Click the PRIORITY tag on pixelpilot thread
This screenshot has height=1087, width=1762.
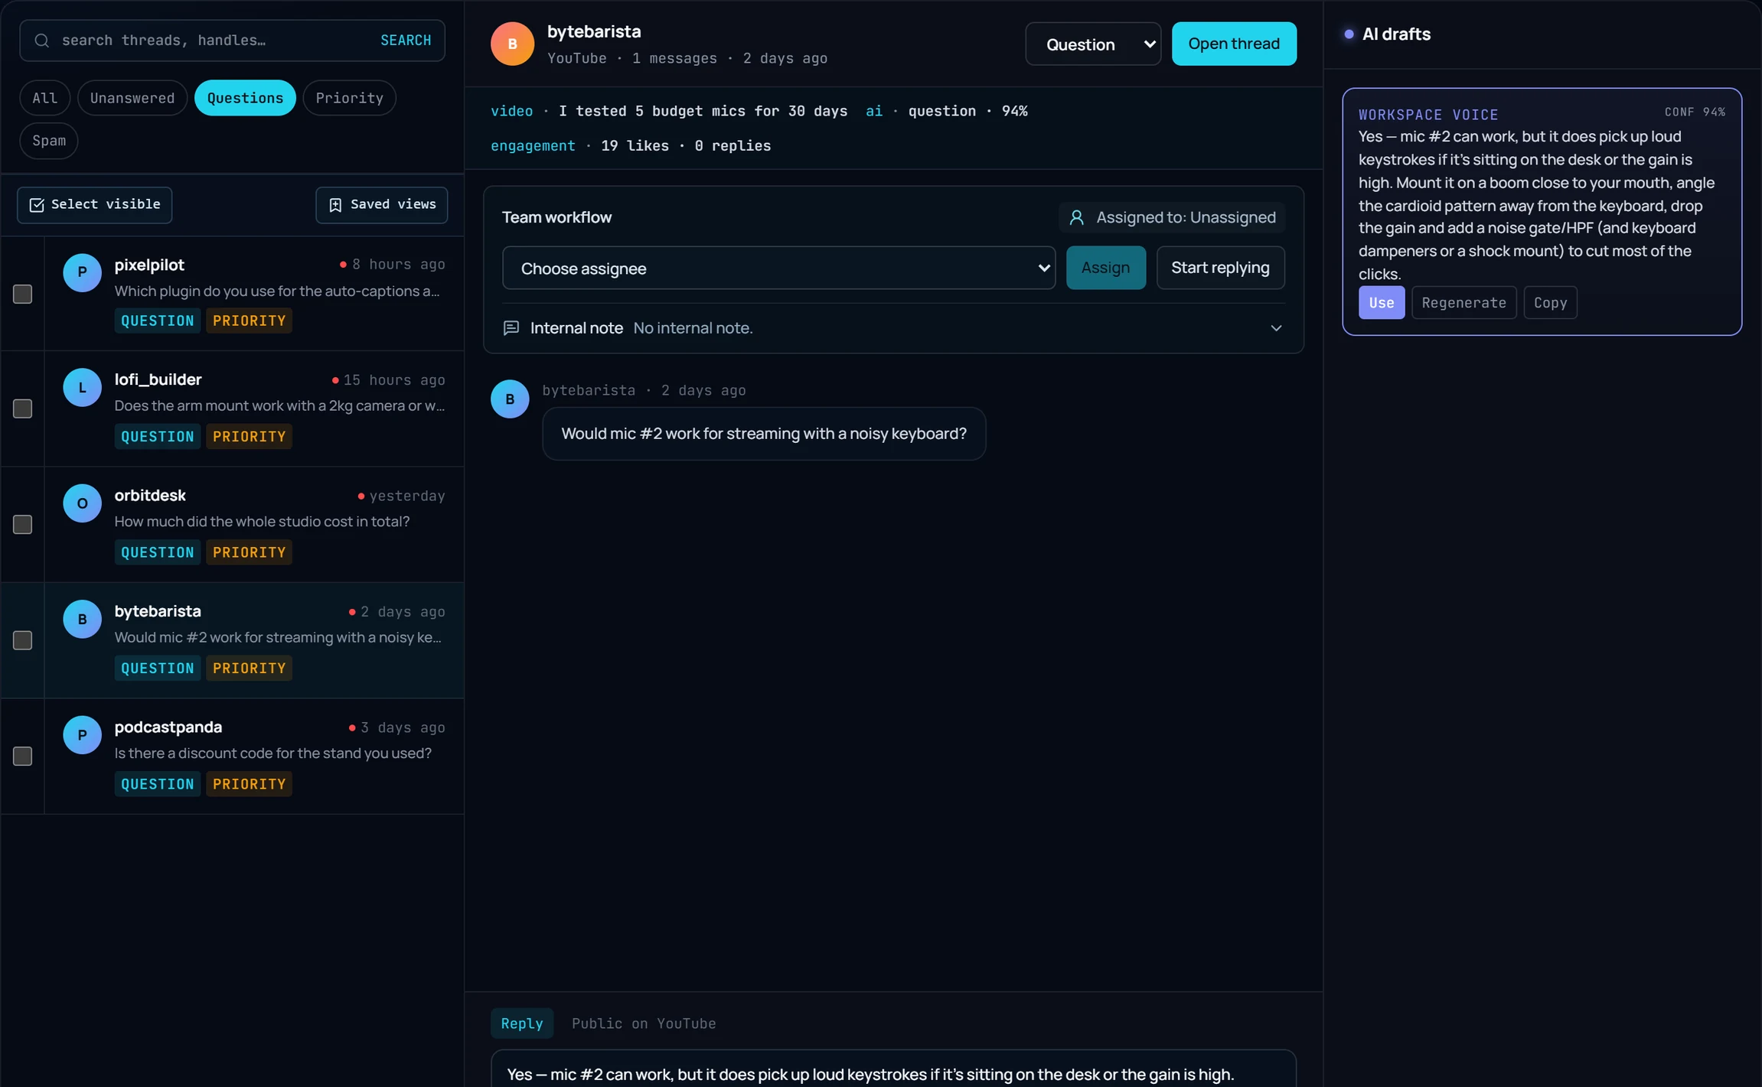(x=249, y=321)
